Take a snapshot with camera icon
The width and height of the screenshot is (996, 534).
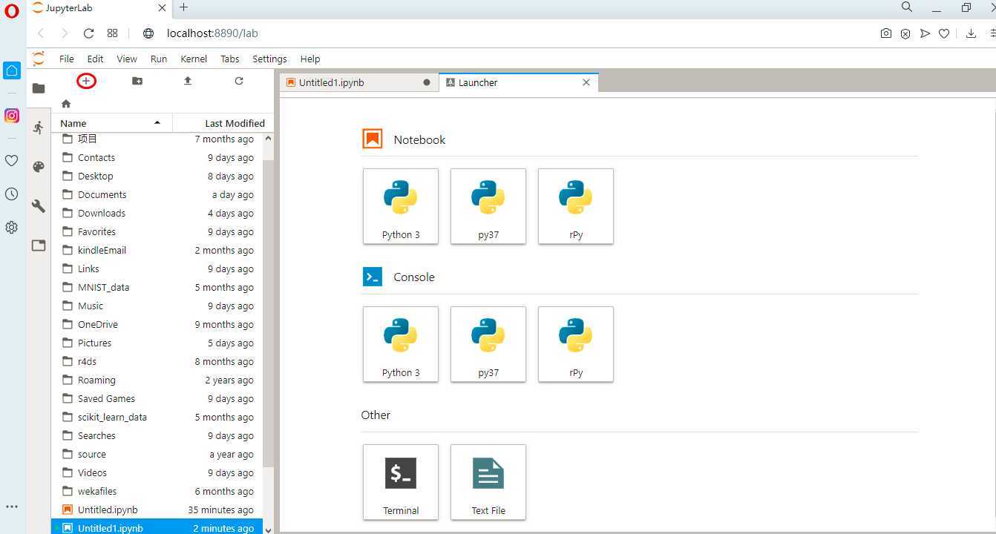pos(886,33)
